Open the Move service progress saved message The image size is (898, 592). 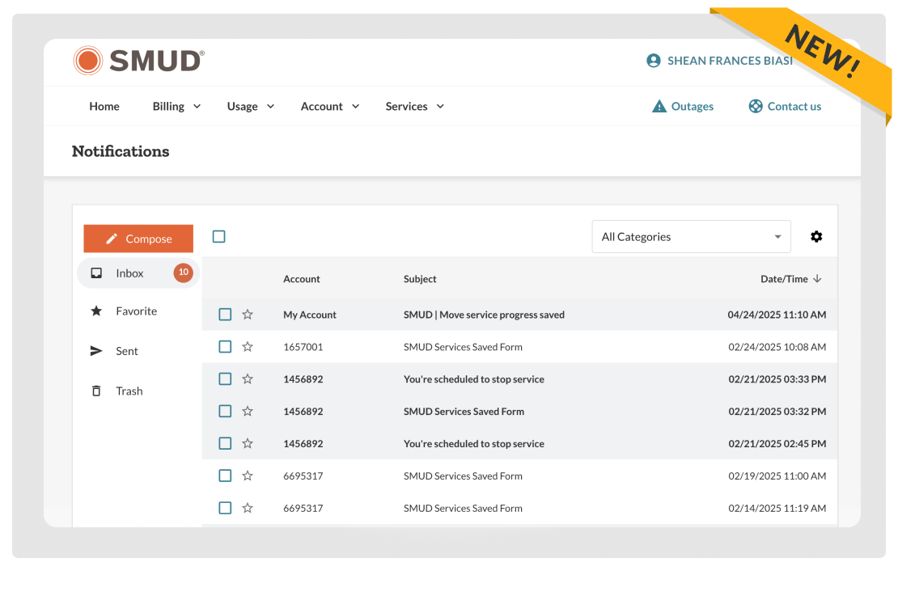[484, 315]
